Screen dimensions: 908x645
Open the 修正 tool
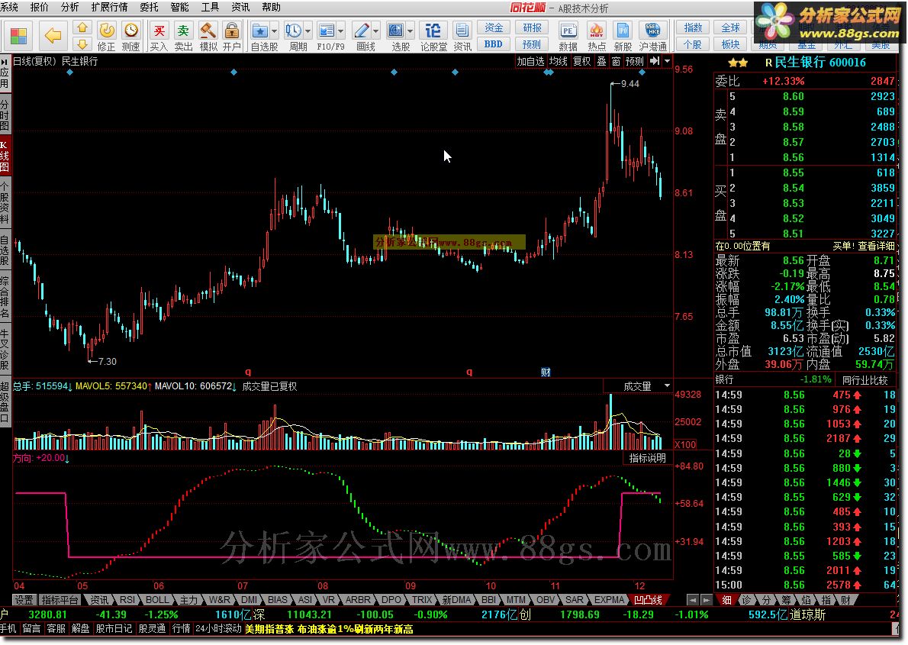click(107, 37)
